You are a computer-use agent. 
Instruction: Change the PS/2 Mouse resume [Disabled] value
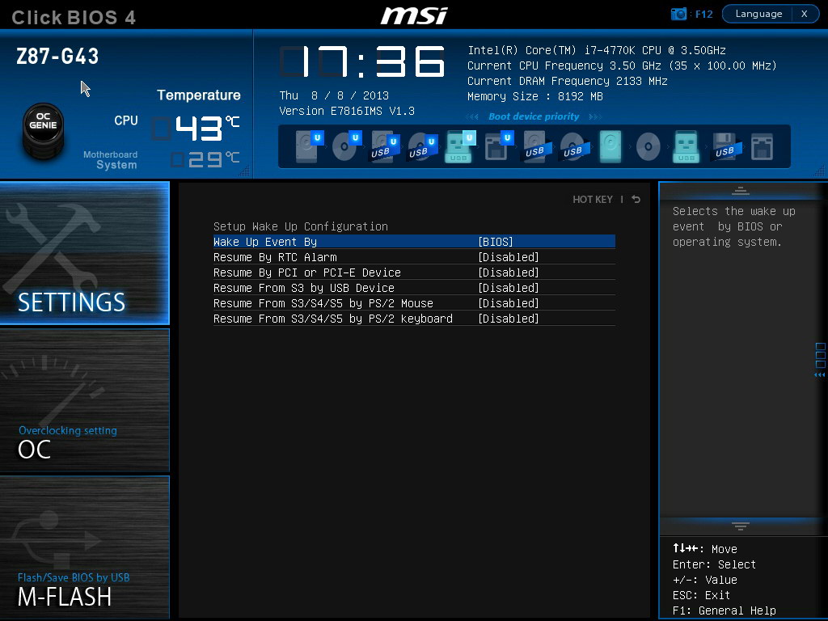pos(509,303)
